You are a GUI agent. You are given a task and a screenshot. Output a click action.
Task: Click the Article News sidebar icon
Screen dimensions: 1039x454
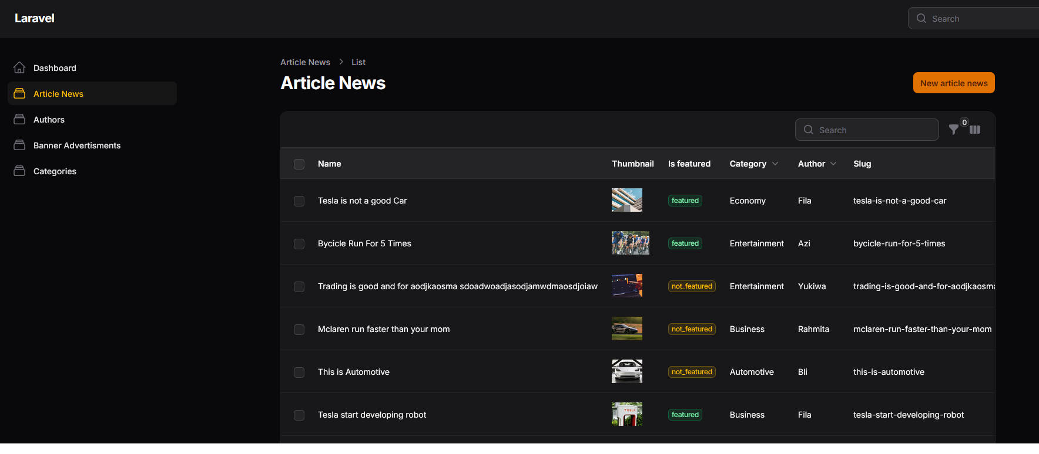[19, 94]
